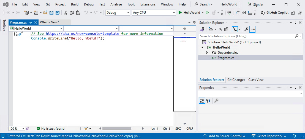Click Start Without Debugging outline play icon
Image resolution: width=305 pixels, height=139 pixels.
pyautogui.click(x=207, y=13)
